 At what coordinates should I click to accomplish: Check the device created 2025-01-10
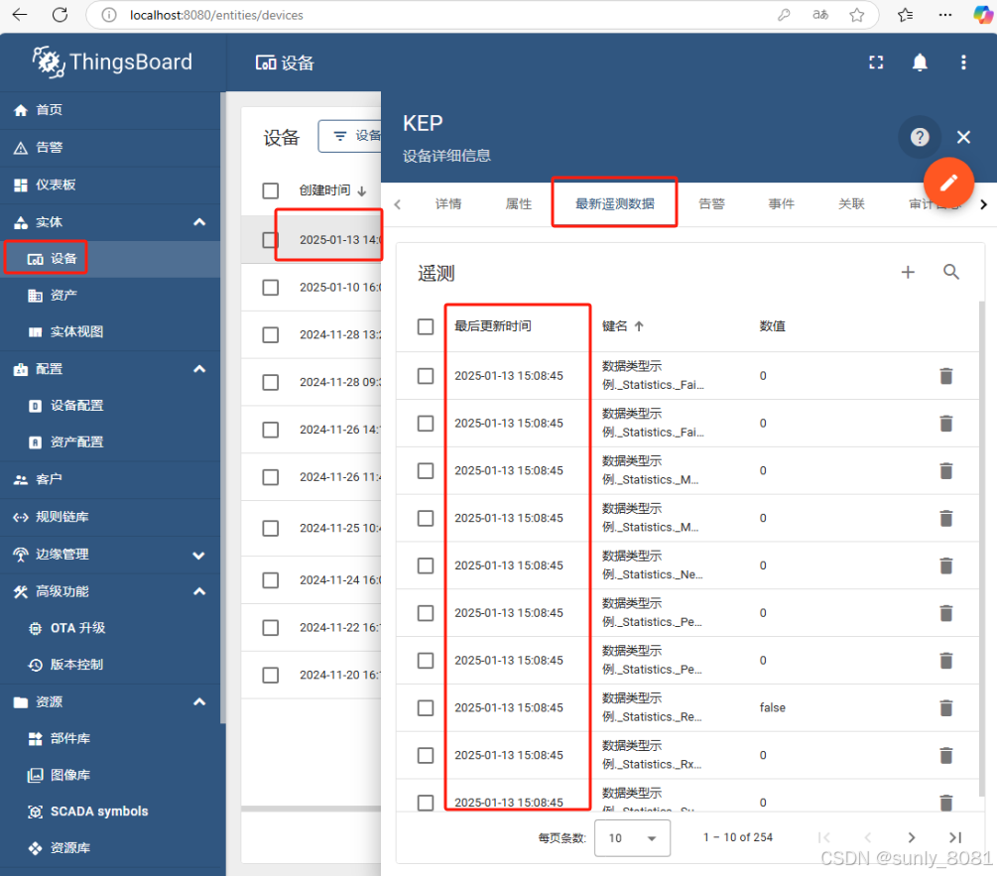(270, 288)
